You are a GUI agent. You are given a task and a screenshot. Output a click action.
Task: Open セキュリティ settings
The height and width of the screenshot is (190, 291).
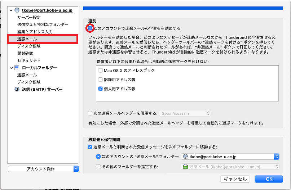(29, 60)
